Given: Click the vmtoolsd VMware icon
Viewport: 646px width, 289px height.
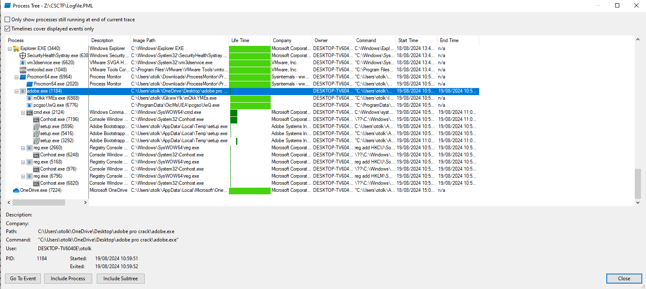Looking at the screenshot, I should (23, 70).
